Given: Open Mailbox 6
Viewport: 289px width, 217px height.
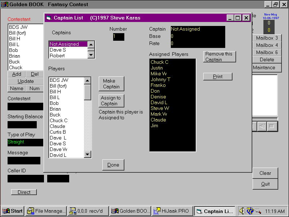Looking at the screenshot, I should [x=267, y=52].
